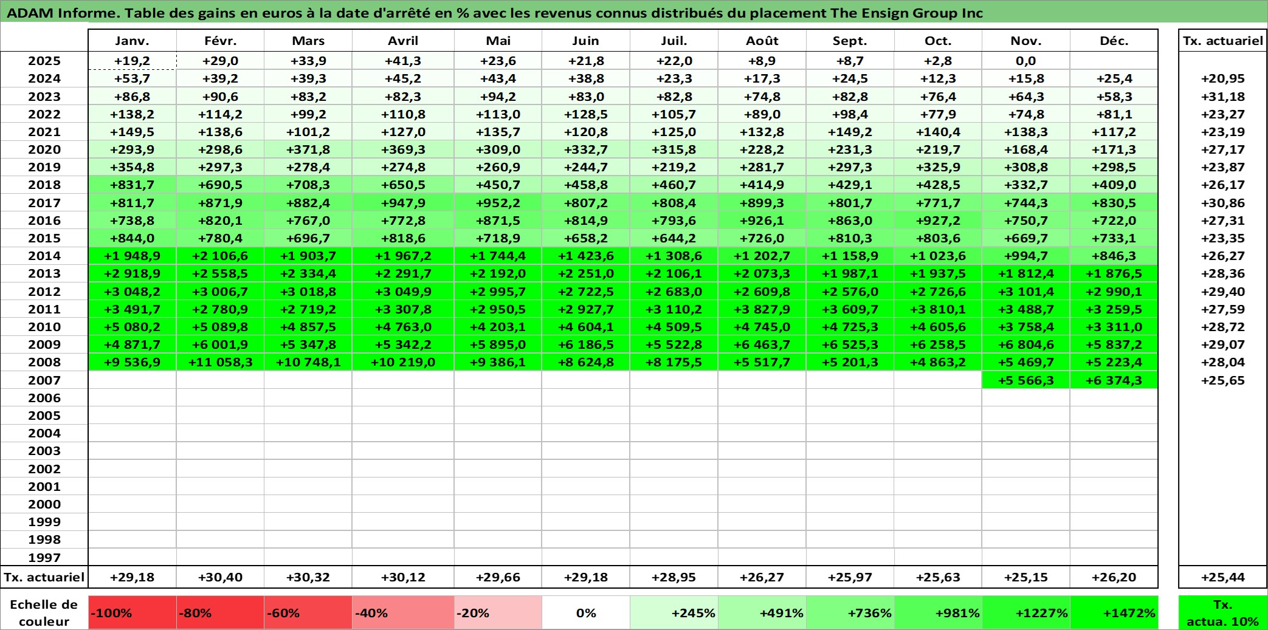Viewport: 1268px width, 630px height.
Task: Click actuarial rate +25,65 for 2007
Action: pos(1222,380)
